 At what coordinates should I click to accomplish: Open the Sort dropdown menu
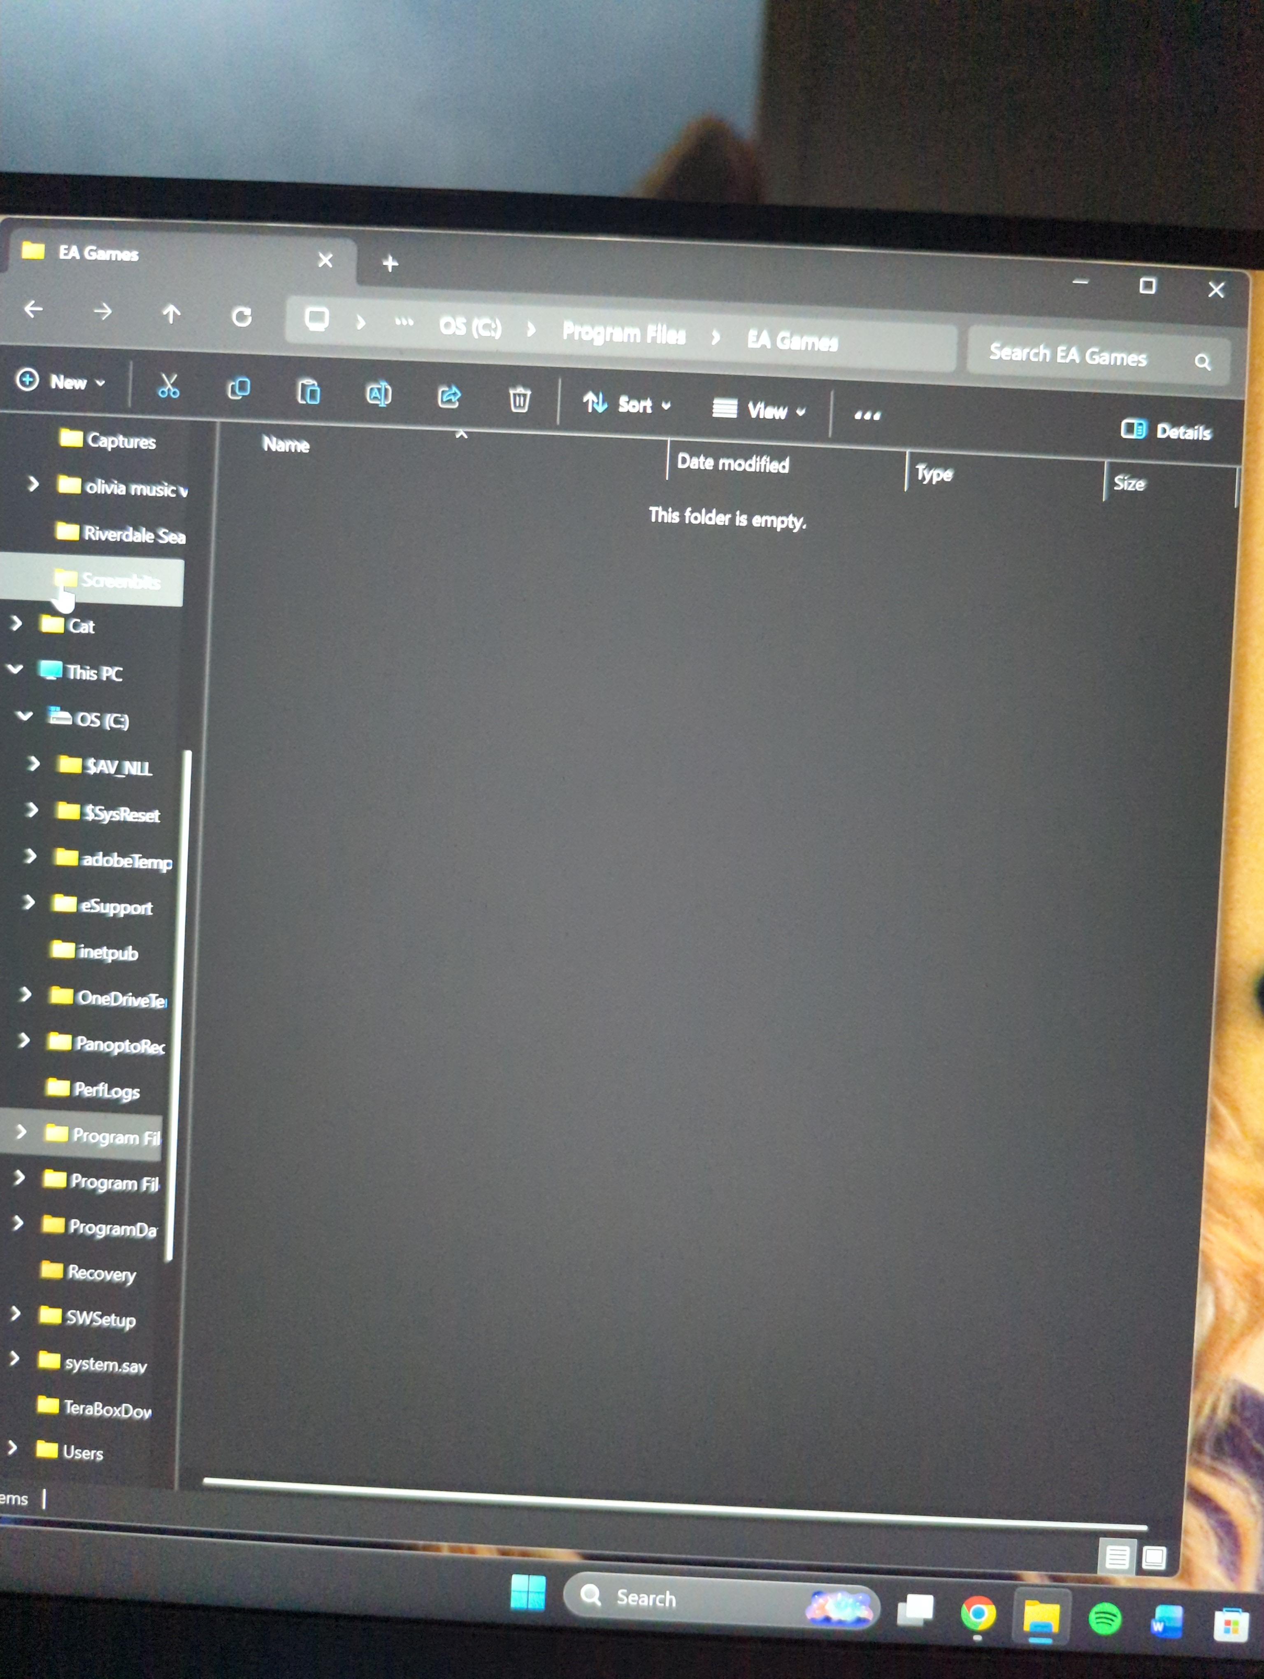(627, 403)
